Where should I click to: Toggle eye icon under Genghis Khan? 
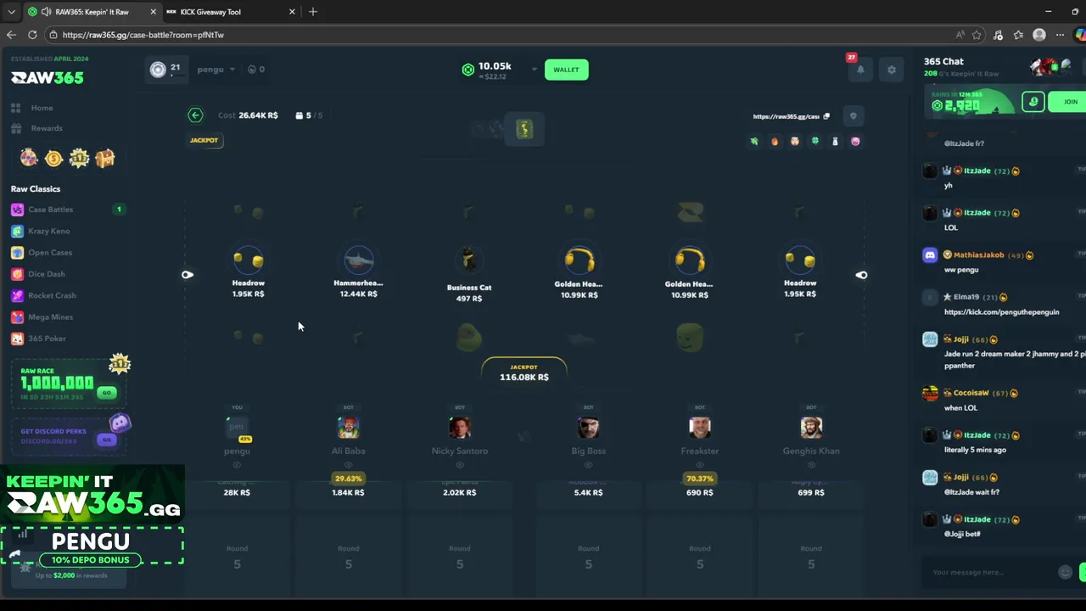(x=811, y=465)
